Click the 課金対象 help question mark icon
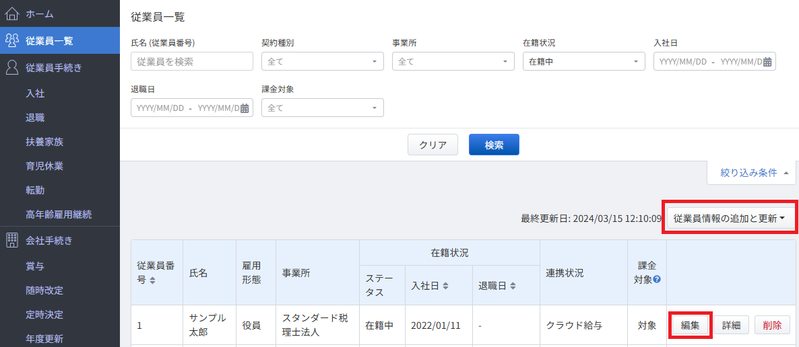Image resolution: width=799 pixels, height=347 pixels. point(657,279)
